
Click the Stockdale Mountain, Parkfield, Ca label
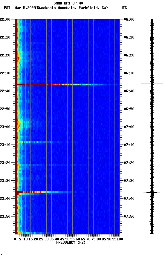click(x=72, y=8)
